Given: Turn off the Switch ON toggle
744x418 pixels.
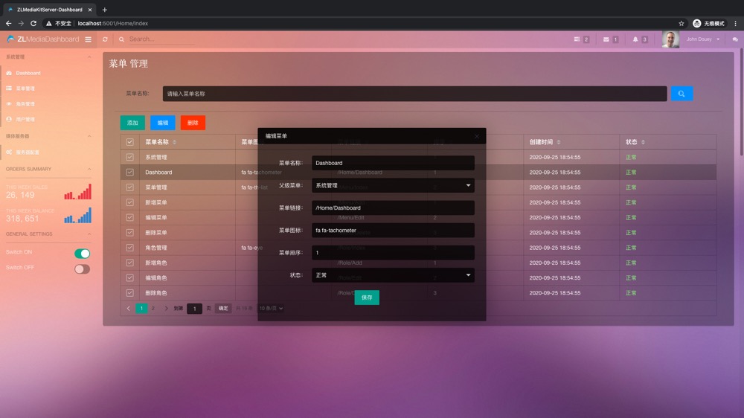Looking at the screenshot, I should click(x=82, y=254).
